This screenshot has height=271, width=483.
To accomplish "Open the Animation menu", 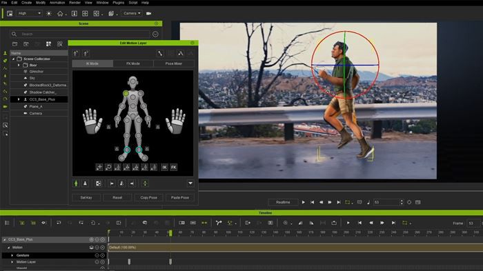I will (x=57, y=3).
